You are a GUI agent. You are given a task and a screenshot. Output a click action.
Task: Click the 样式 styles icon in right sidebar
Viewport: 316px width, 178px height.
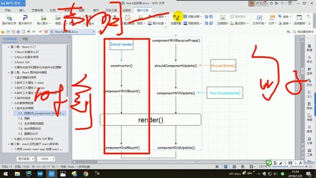[310, 59]
